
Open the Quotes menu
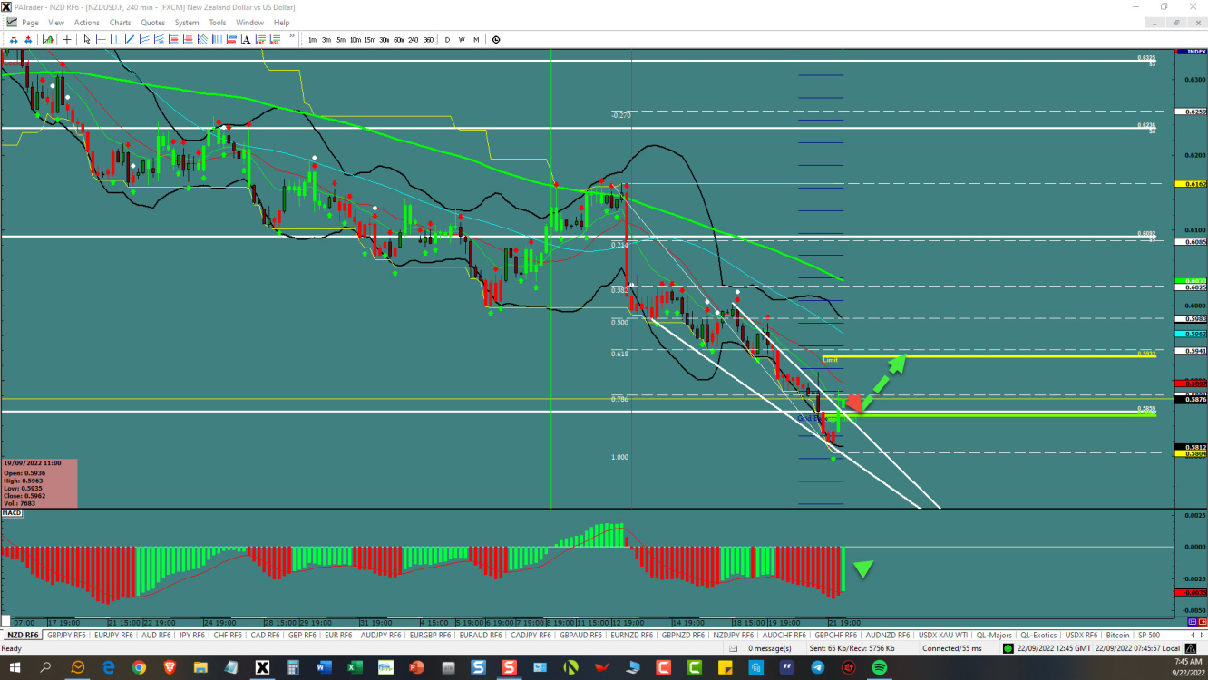point(152,22)
